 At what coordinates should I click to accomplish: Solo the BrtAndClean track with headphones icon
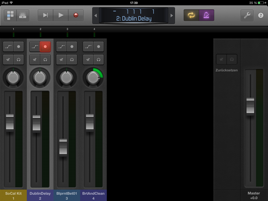pyautogui.click(x=99, y=59)
